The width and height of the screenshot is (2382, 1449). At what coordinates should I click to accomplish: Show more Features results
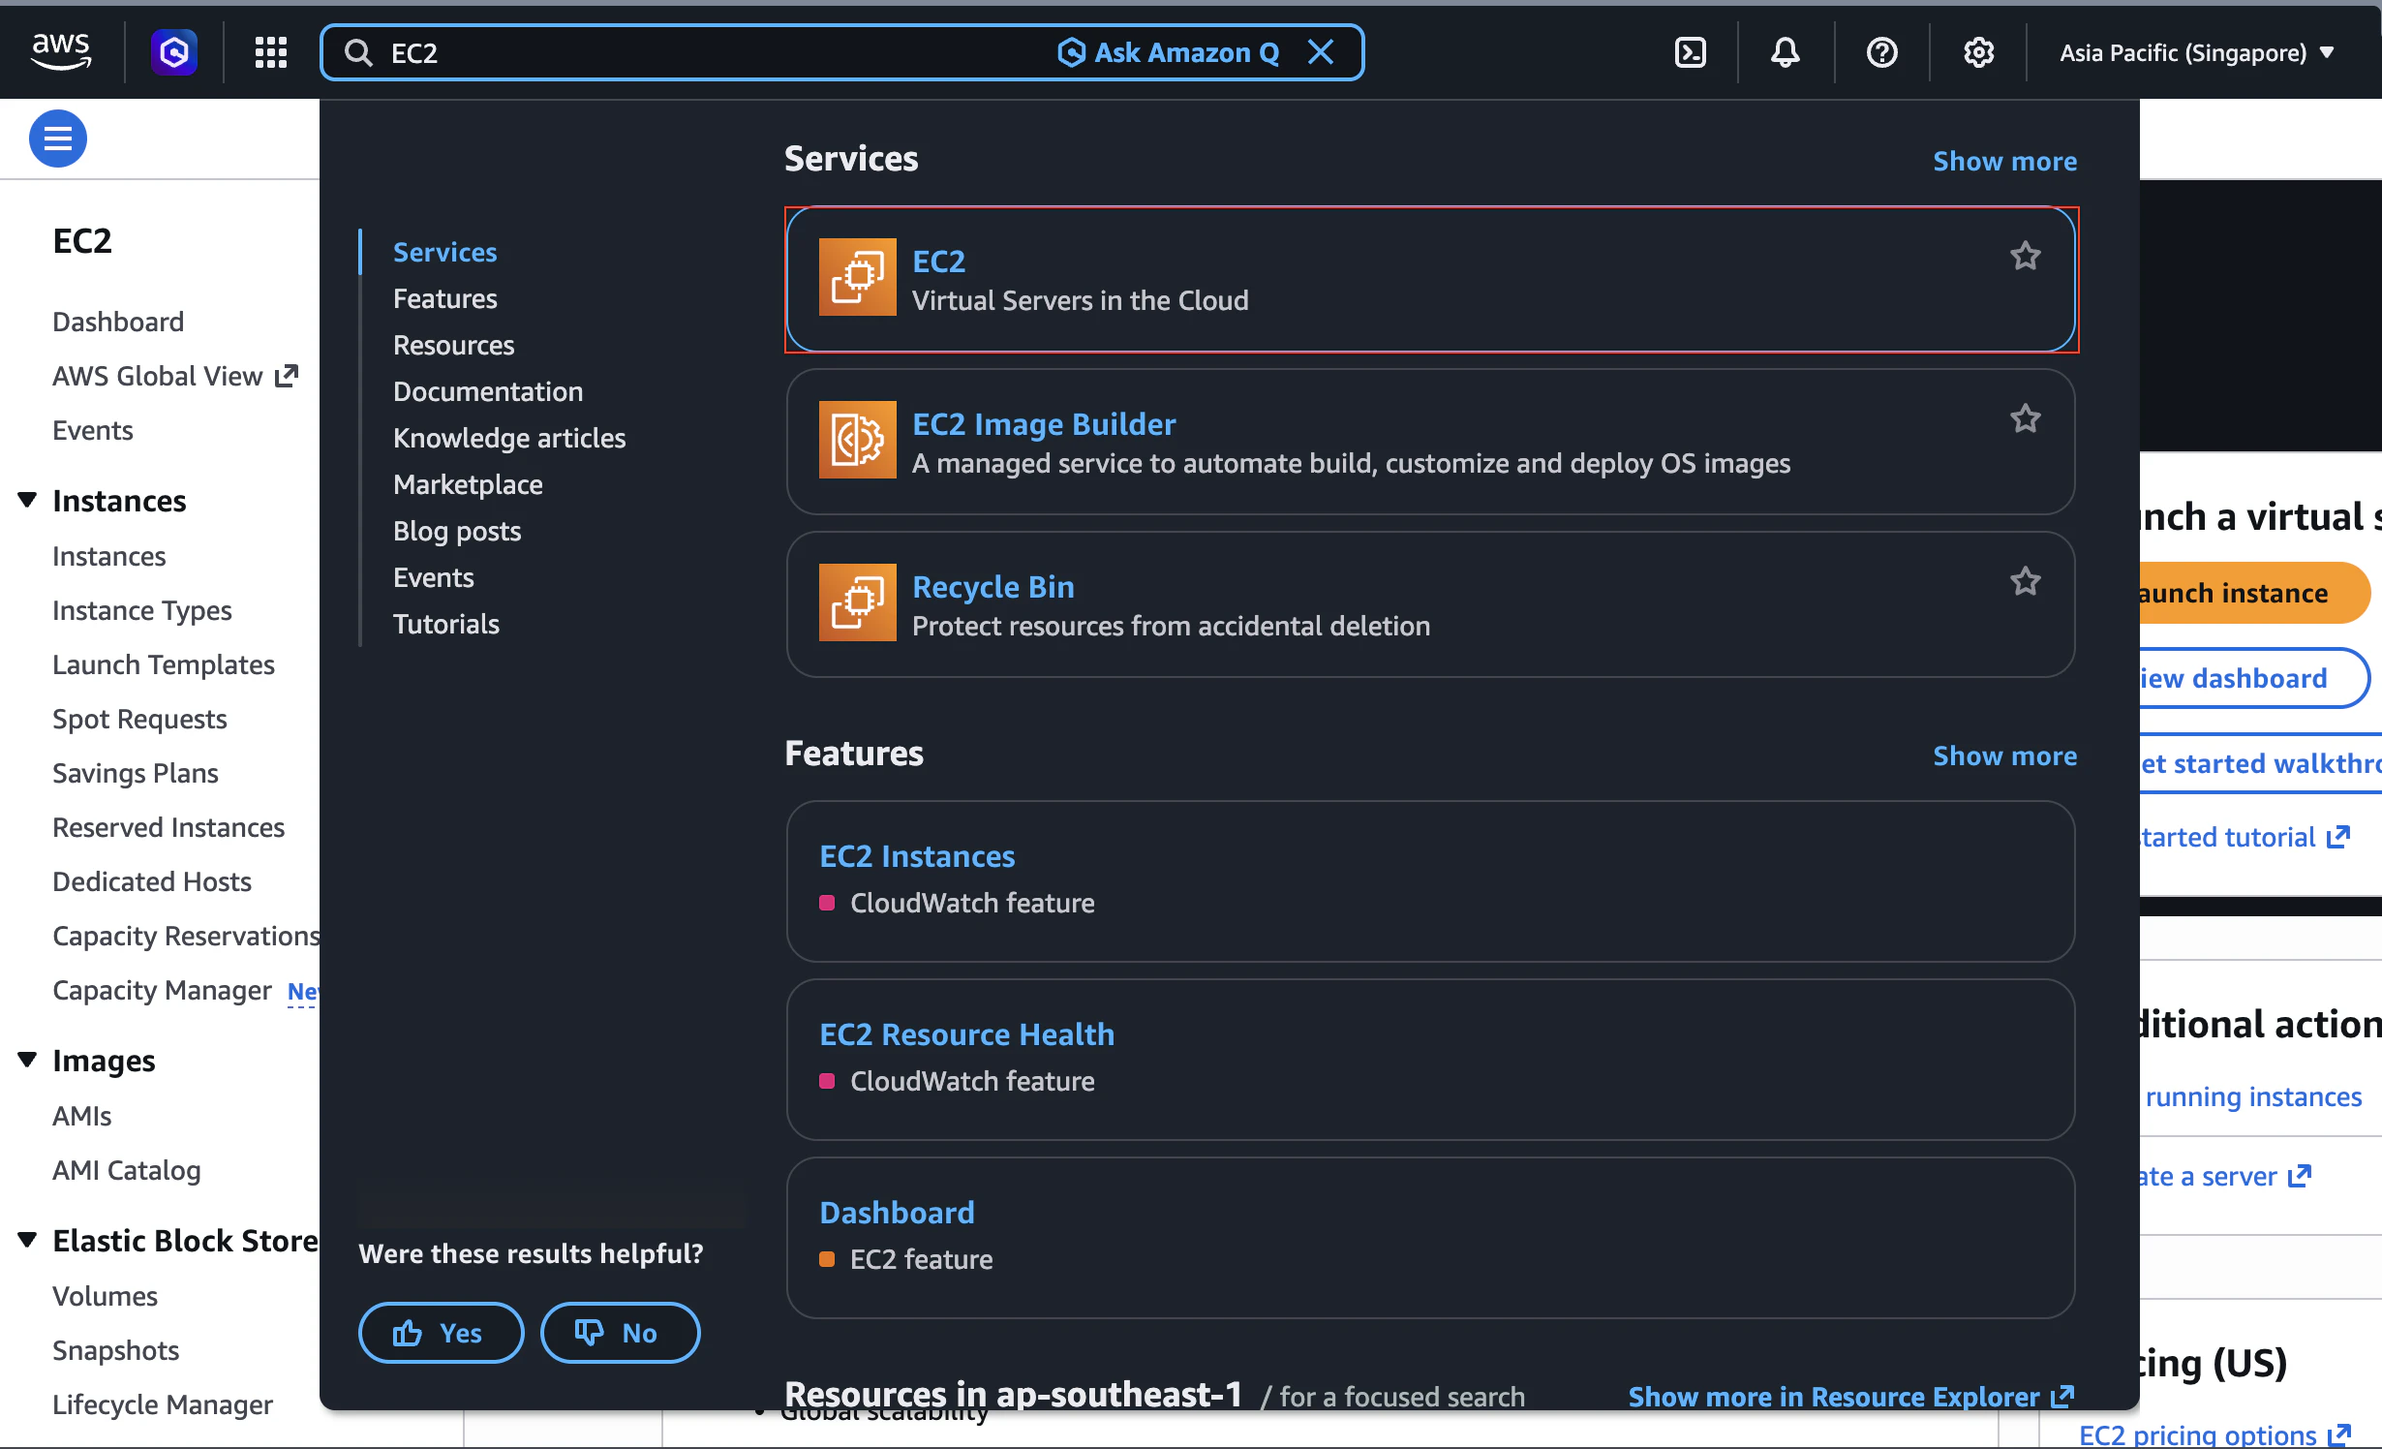(2004, 755)
